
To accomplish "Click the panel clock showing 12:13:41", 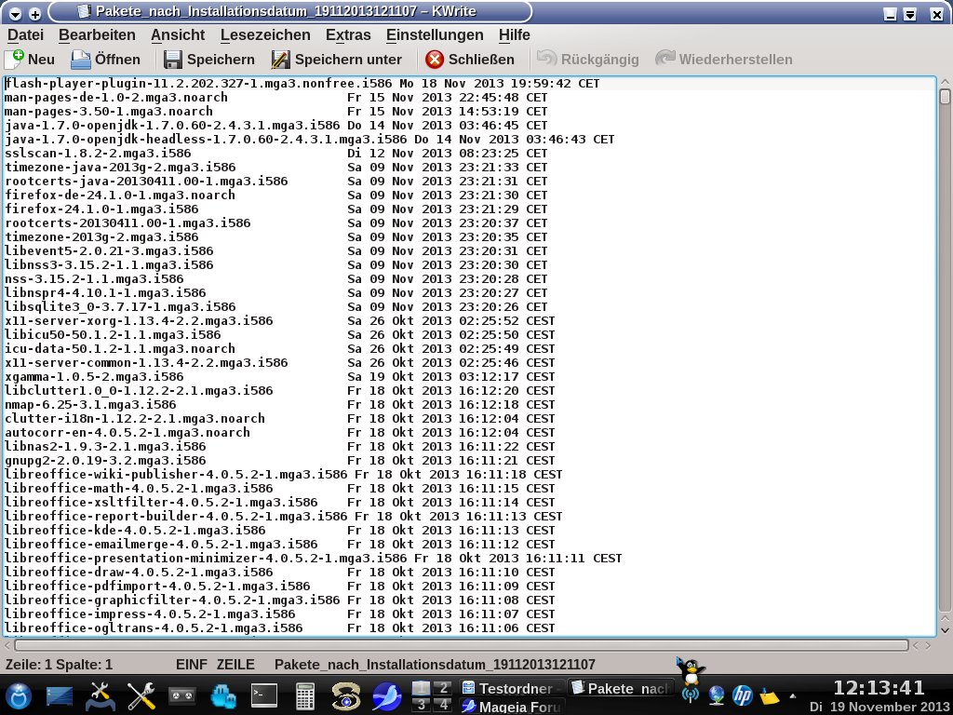I will point(879,688).
